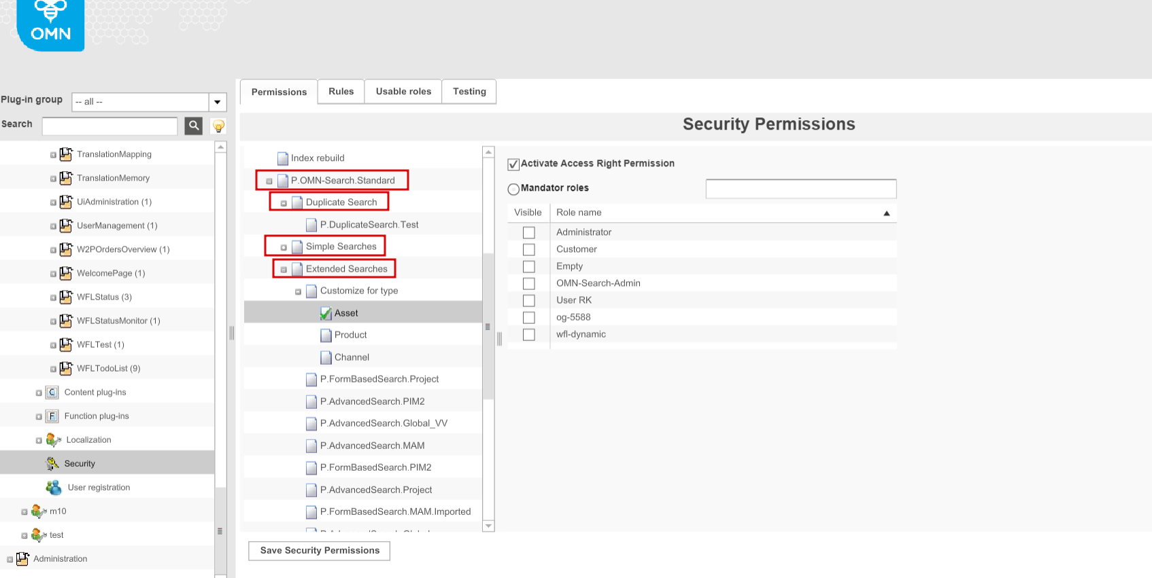Viewport: 1152px width, 578px height.
Task: Check Visible box for User RK role
Action: tap(528, 300)
